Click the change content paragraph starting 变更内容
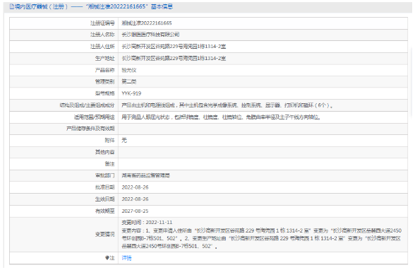Viewport: 415px width, 270px height. pyautogui.click(x=261, y=238)
